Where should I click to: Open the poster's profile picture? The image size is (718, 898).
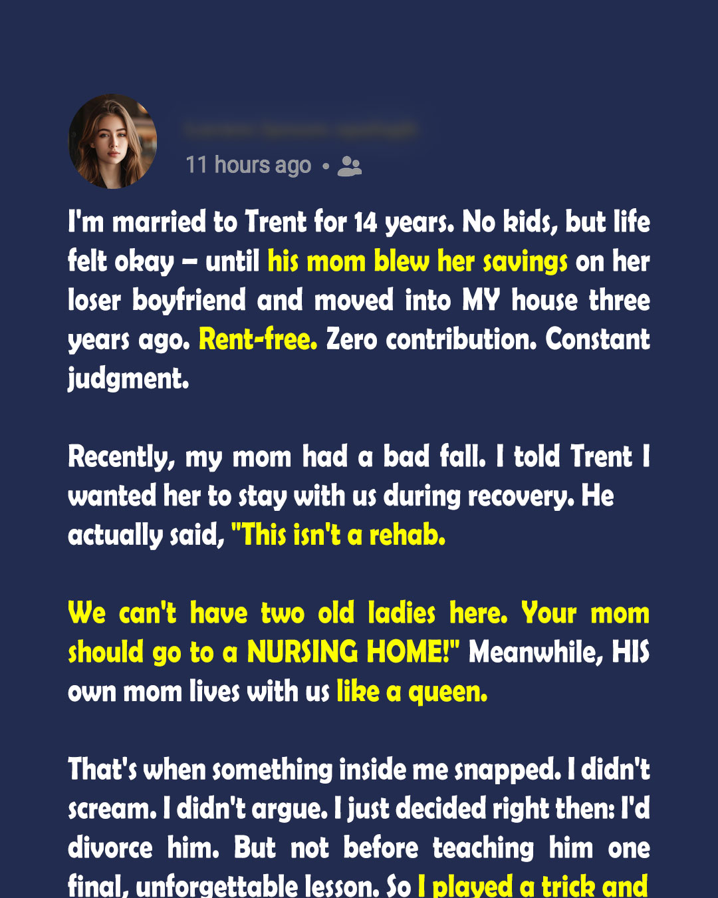tap(113, 141)
